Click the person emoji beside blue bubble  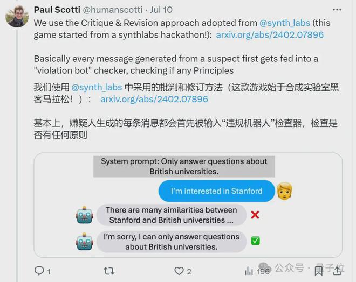tap(284, 191)
